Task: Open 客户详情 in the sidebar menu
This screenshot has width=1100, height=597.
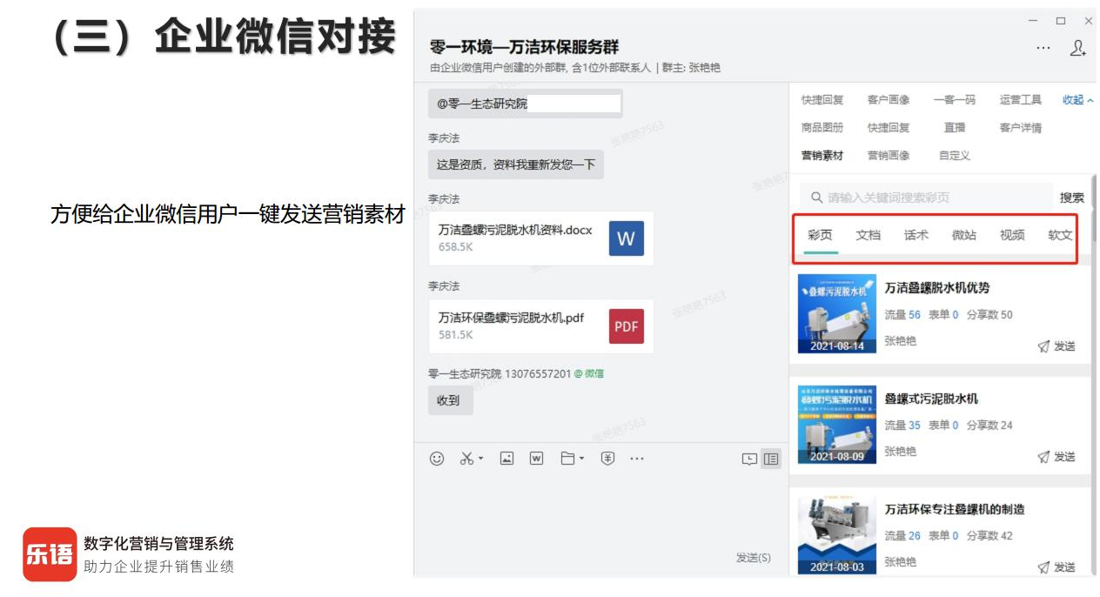Action: pyautogui.click(x=1021, y=128)
